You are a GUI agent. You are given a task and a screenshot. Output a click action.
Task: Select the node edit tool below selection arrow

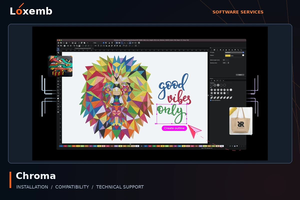(x=58, y=52)
